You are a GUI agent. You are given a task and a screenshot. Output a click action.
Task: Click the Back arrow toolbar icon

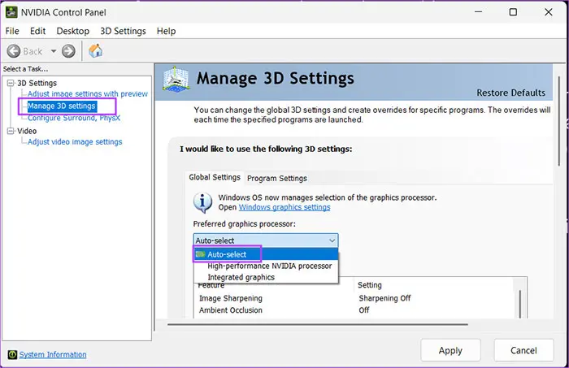point(14,50)
